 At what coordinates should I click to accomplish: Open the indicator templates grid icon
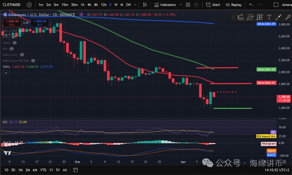[187, 5]
